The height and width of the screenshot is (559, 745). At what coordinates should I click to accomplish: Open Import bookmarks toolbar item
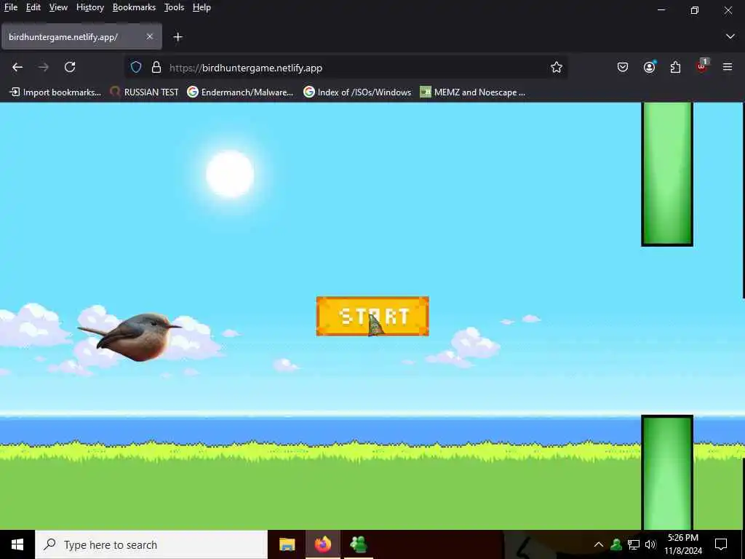(55, 92)
